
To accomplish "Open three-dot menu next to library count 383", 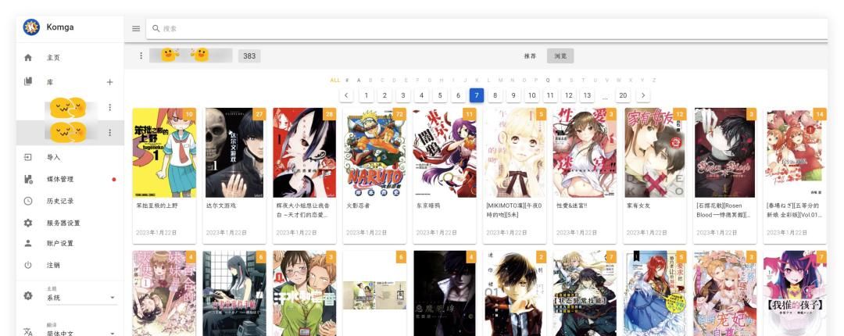I will pyautogui.click(x=141, y=55).
